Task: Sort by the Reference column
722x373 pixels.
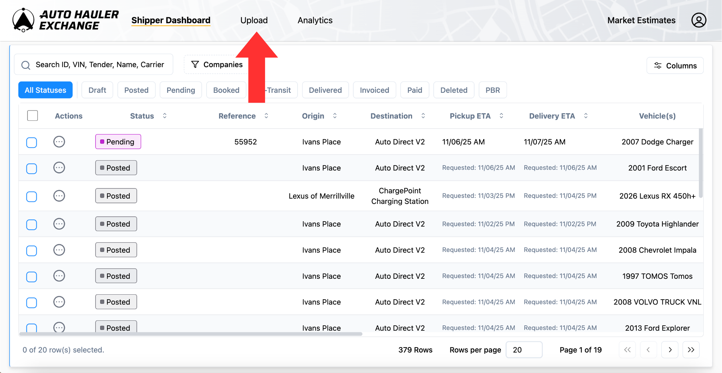Action: (267, 115)
